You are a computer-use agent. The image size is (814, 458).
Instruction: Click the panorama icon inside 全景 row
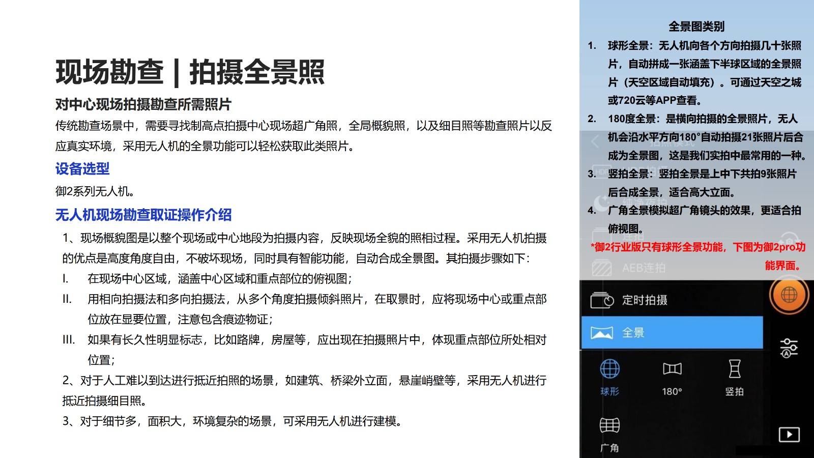[x=601, y=333]
